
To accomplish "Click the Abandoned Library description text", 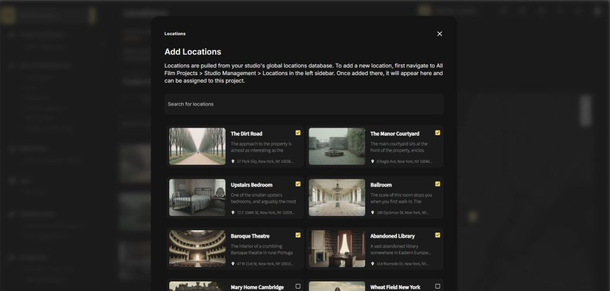I will [400, 249].
